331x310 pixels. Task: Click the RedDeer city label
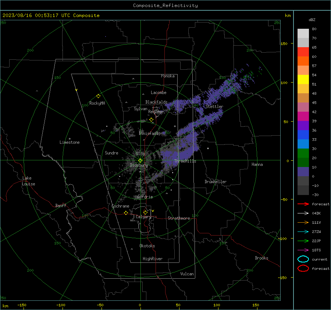(x=156, y=112)
